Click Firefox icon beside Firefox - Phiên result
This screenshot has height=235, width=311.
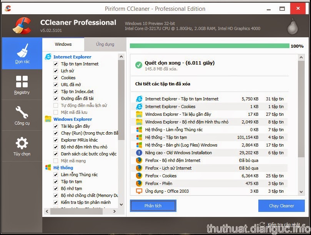click(139, 183)
